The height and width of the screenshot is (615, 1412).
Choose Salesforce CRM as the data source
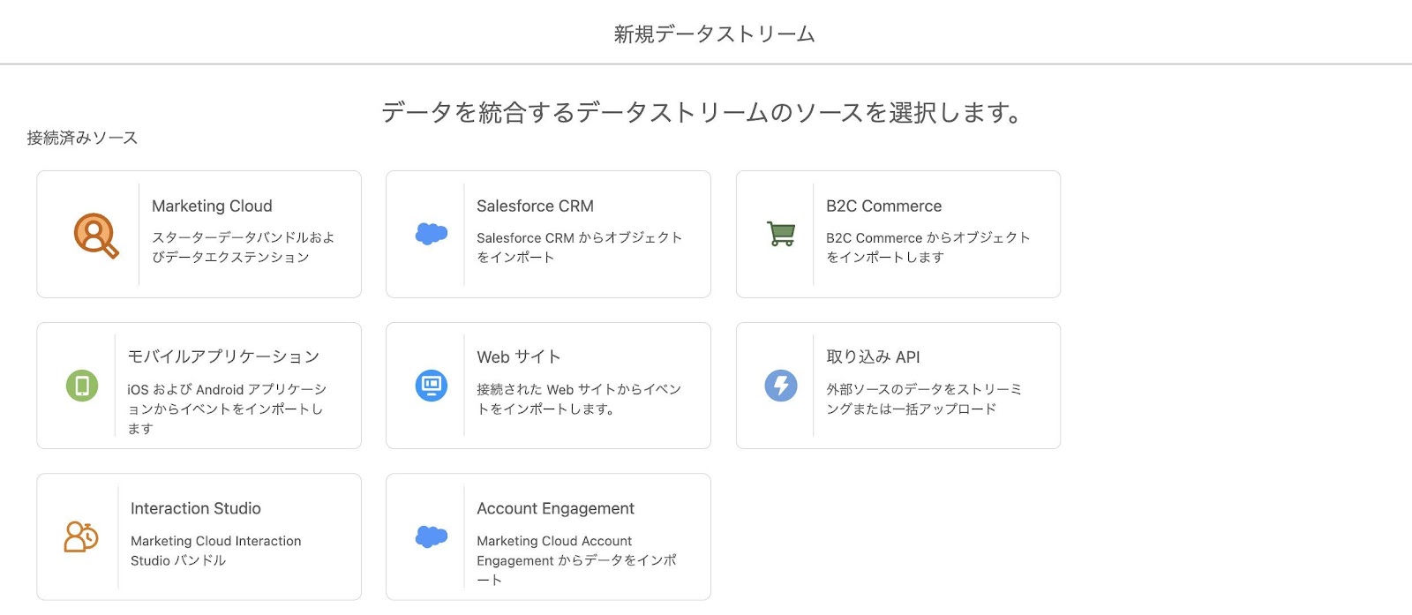click(x=547, y=234)
